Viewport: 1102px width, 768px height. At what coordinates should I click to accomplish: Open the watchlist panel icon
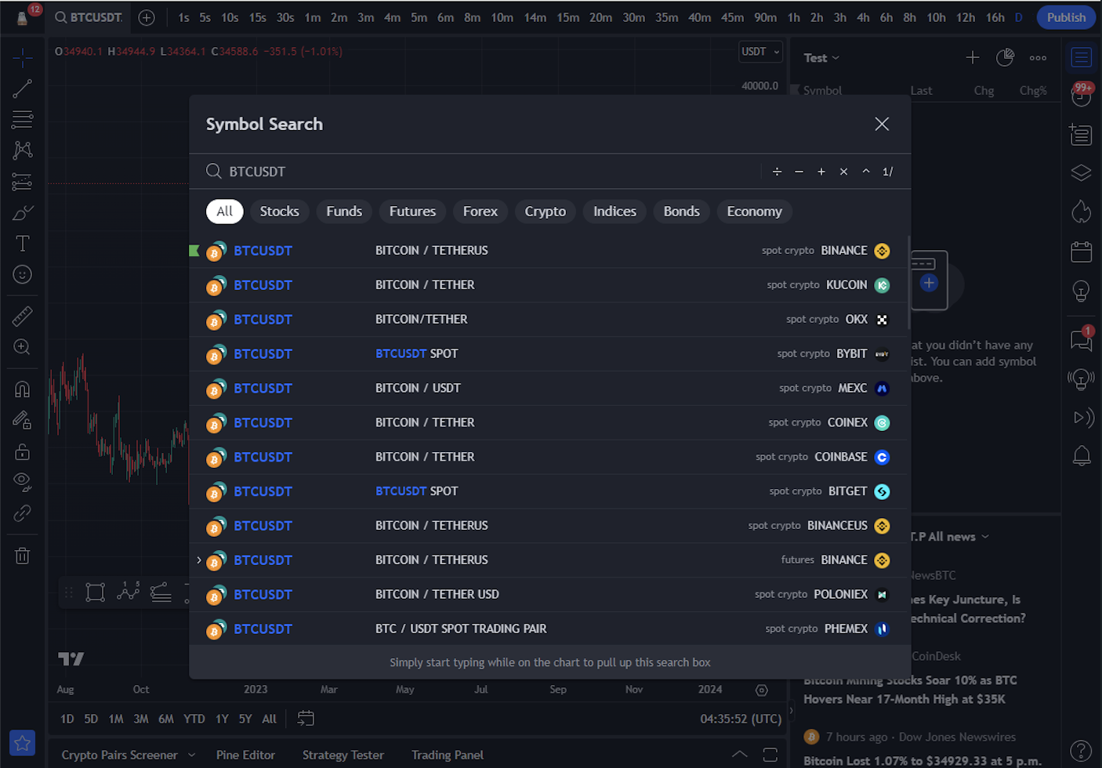tap(1082, 57)
